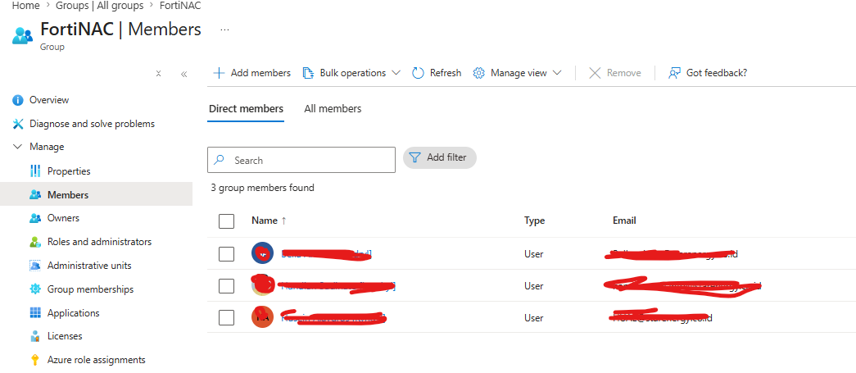Click the funnel icon on Add filter
The height and width of the screenshot is (373, 856).
415,157
